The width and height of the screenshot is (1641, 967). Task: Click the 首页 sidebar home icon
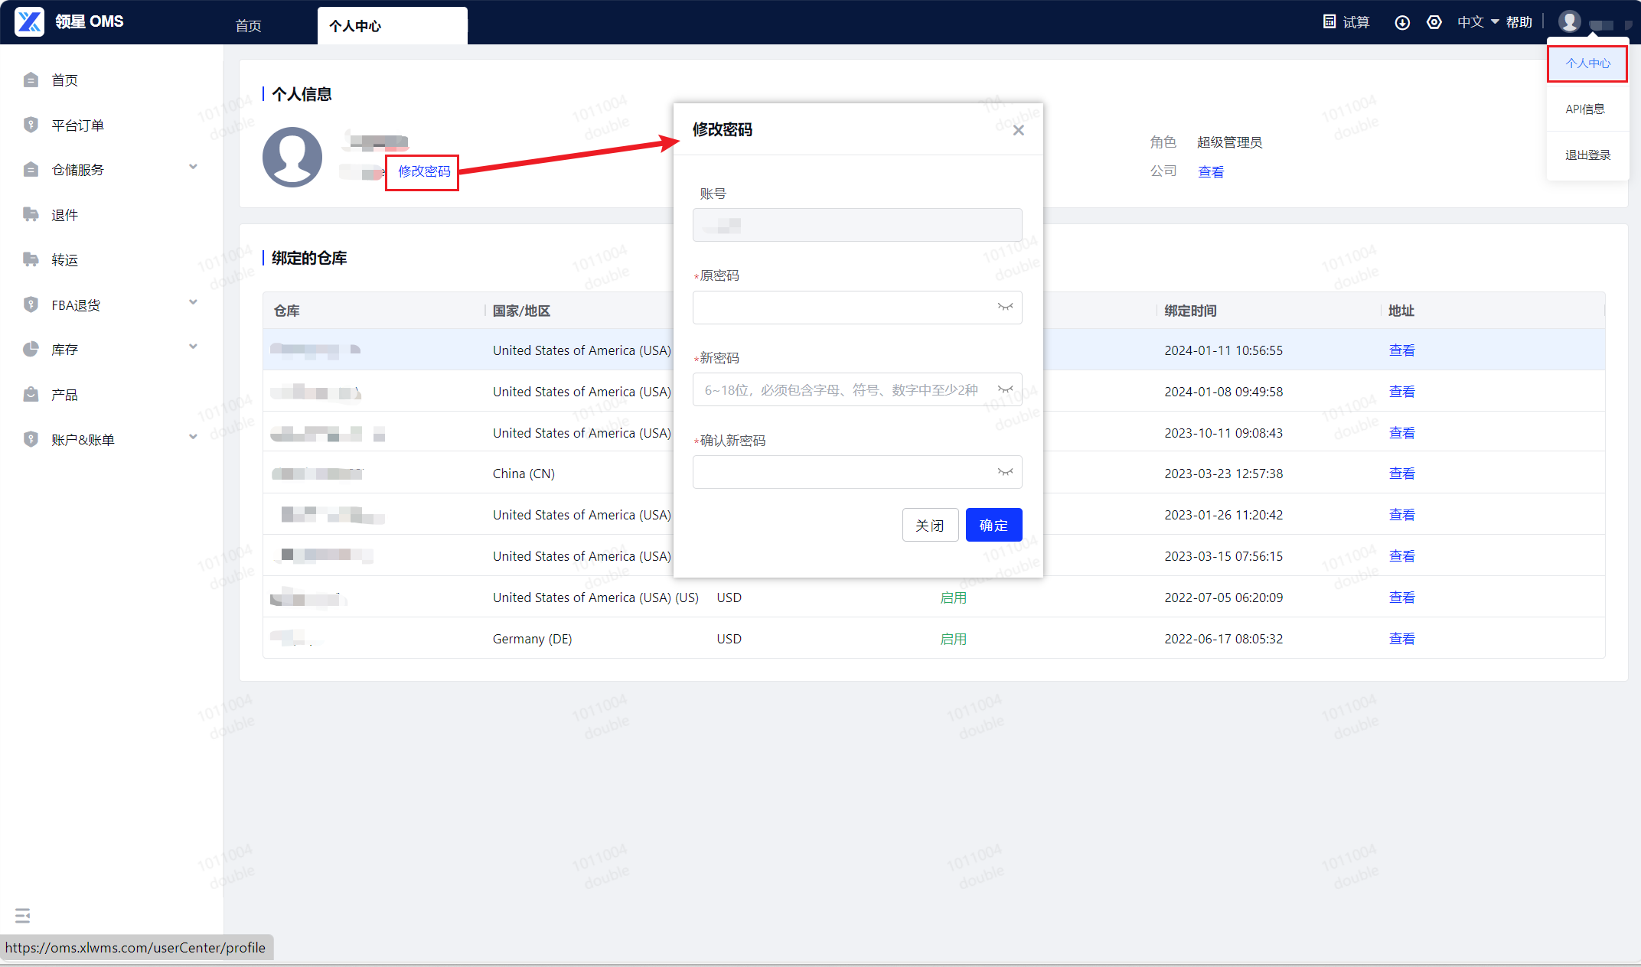[x=31, y=80]
